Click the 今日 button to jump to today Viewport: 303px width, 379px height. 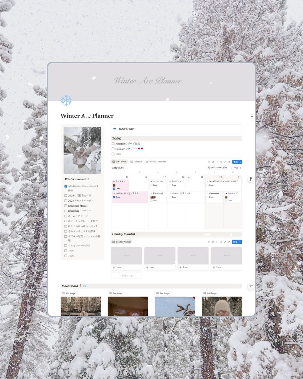pos(236,168)
